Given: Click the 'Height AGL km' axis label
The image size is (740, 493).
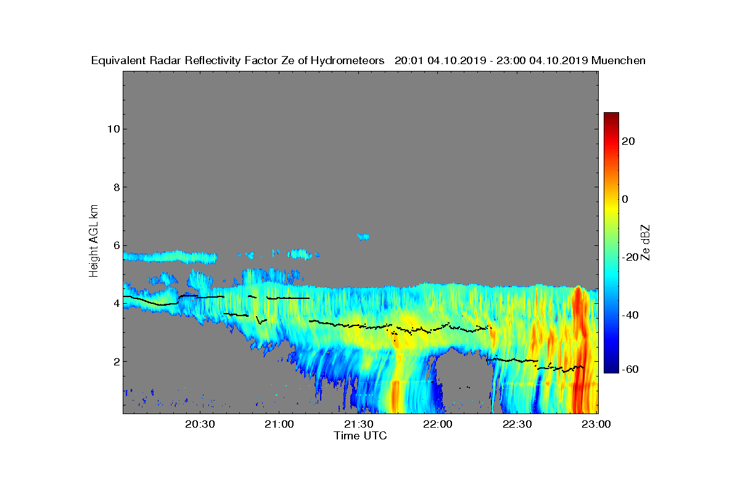Looking at the screenshot, I should (94, 242).
